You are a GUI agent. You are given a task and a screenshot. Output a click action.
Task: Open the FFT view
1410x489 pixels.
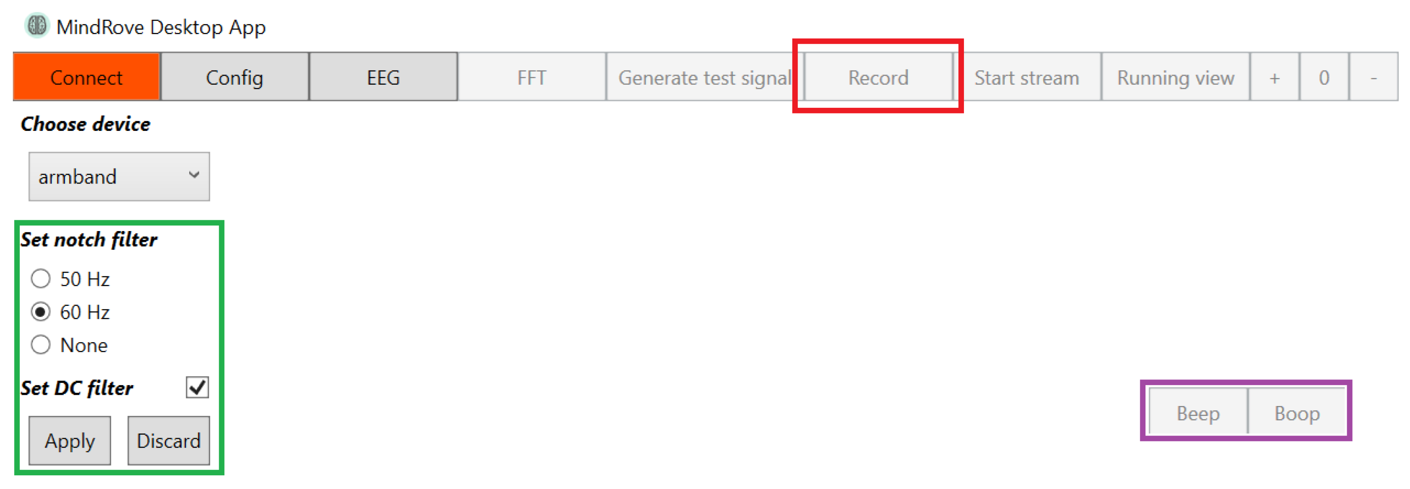[x=532, y=77]
